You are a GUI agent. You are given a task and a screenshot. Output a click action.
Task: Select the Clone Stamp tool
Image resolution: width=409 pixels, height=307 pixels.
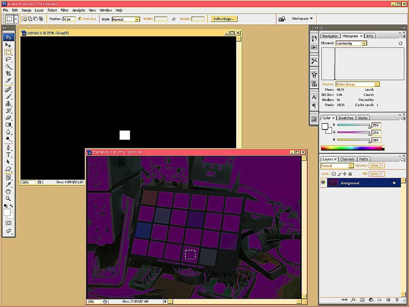click(x=9, y=104)
